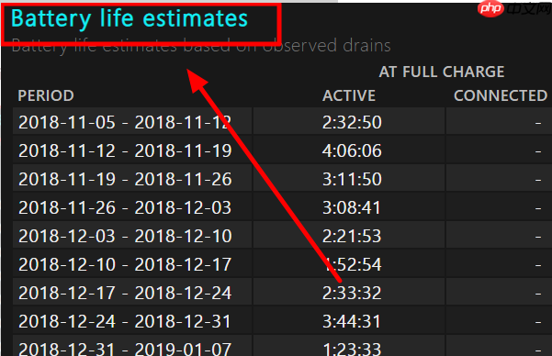Click the subtitle about observed drains
552x356 pixels.
[x=201, y=46]
